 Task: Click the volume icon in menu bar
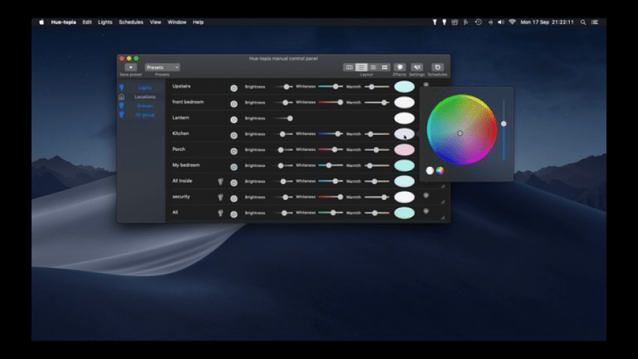(x=501, y=23)
